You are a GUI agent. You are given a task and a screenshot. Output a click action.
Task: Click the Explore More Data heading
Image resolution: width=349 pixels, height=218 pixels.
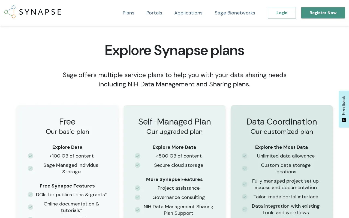coord(174,147)
